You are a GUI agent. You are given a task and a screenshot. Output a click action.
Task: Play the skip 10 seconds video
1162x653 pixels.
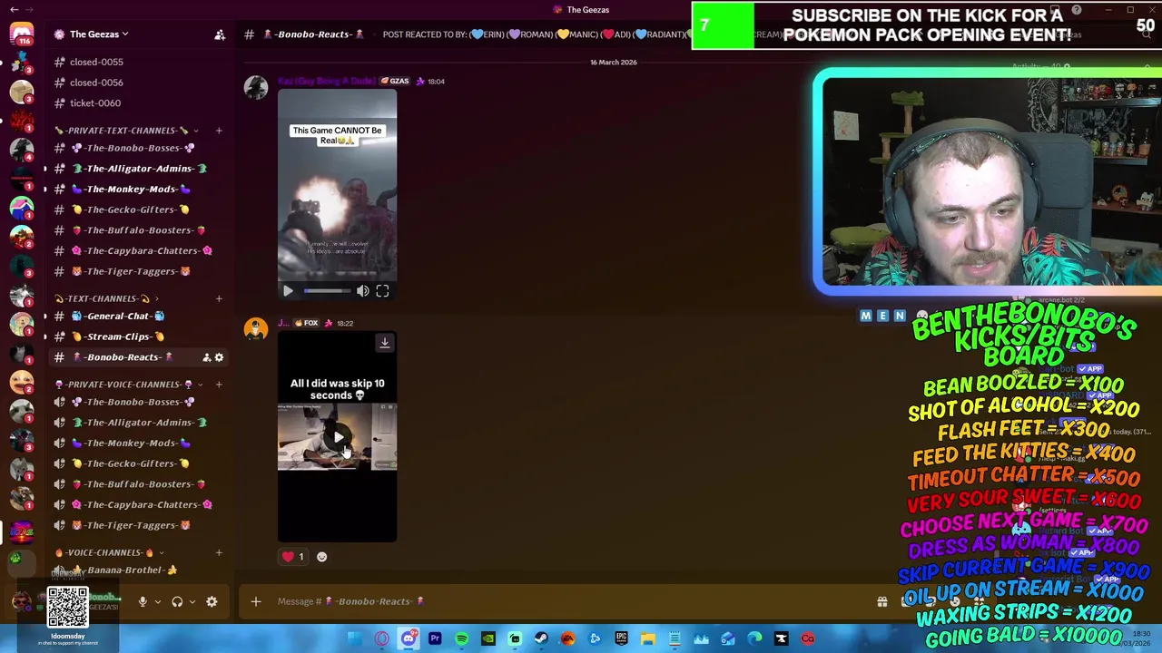click(338, 437)
